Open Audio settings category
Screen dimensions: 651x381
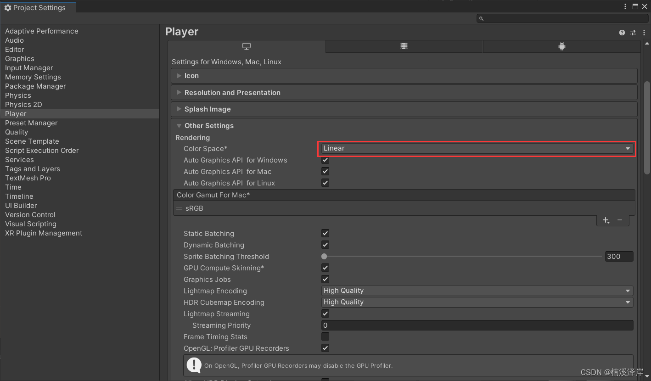point(14,40)
